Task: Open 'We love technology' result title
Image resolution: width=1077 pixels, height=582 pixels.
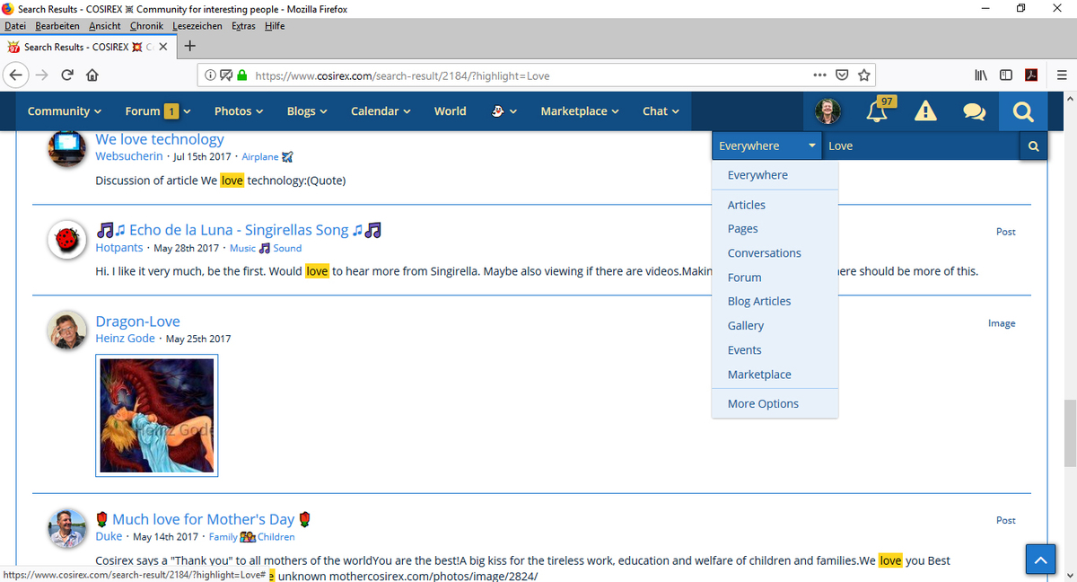Action: point(160,139)
